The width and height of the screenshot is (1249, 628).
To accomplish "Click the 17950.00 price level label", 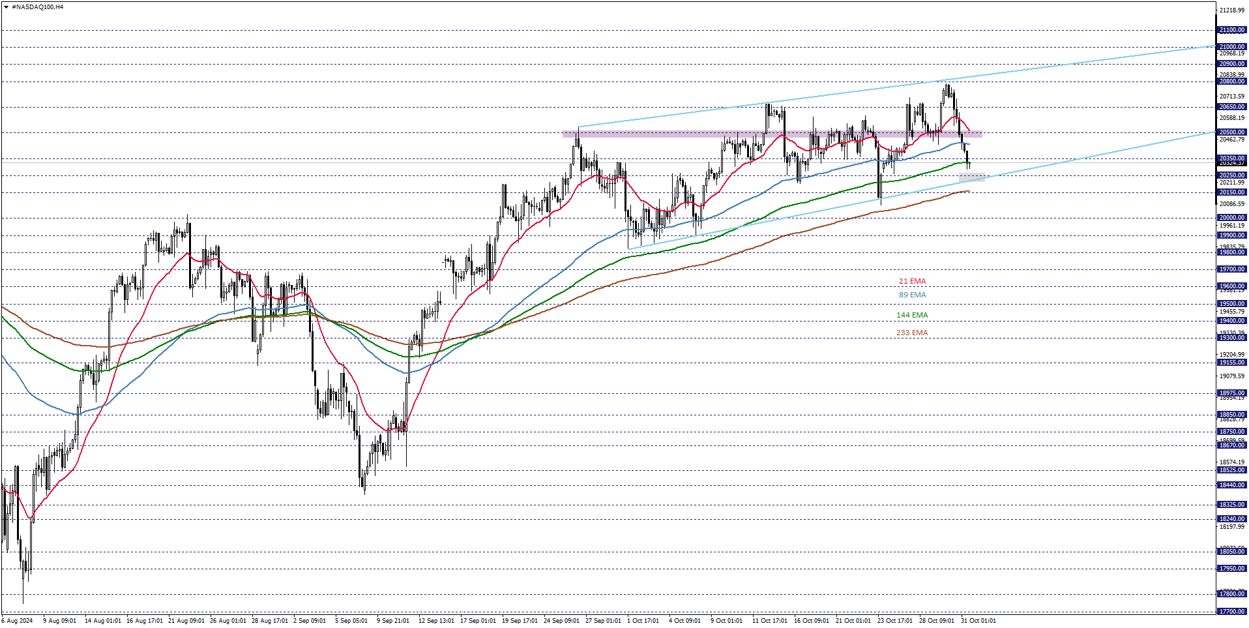I will click(x=1232, y=569).
